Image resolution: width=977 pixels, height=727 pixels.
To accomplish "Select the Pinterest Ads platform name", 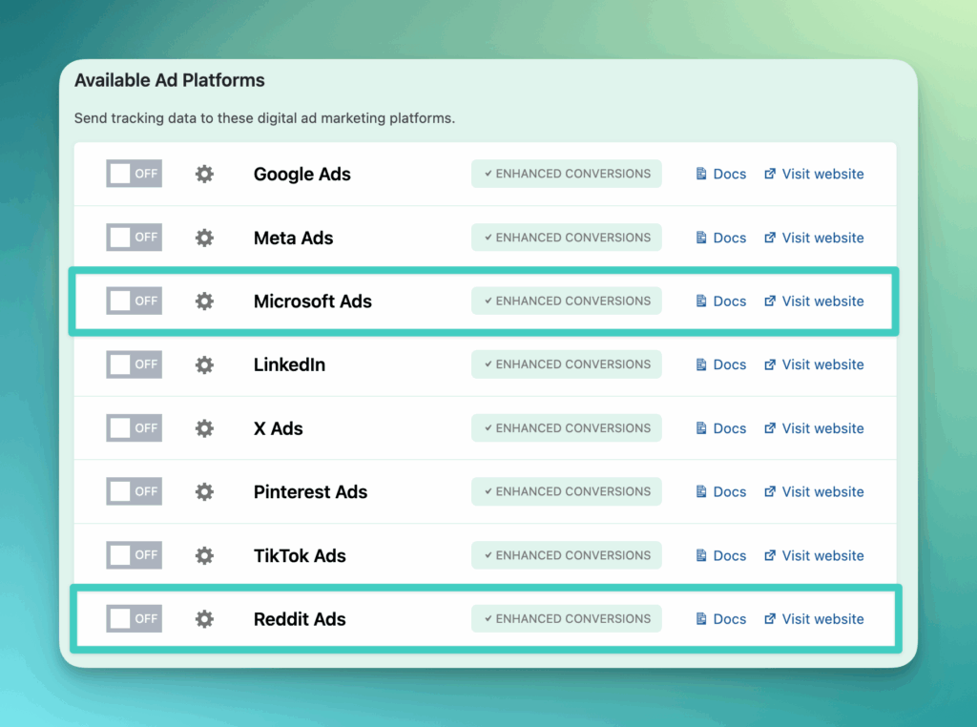I will [310, 491].
